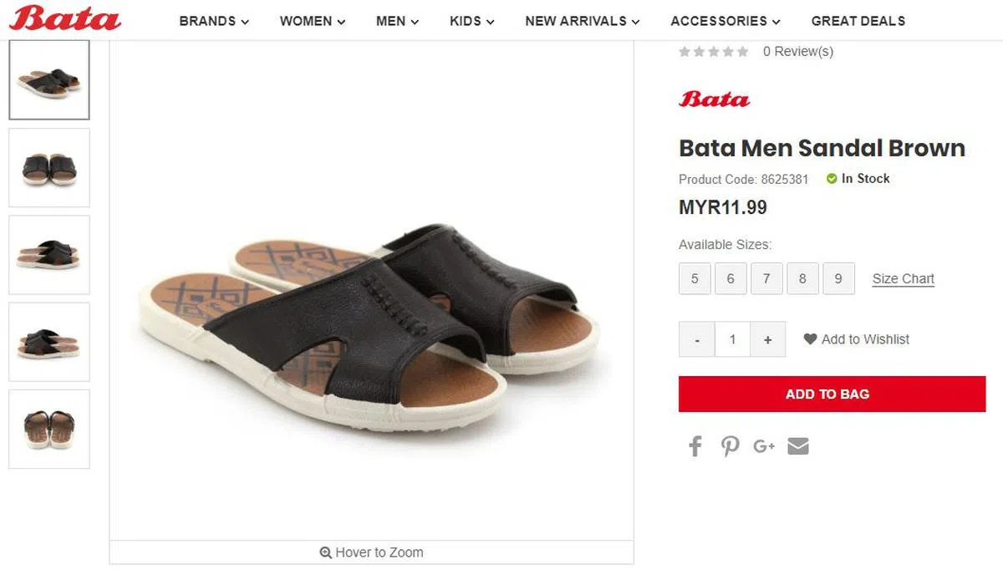Screen dimensions: 1003x575
Task: Increase quantity with plus button
Action: [x=767, y=339]
